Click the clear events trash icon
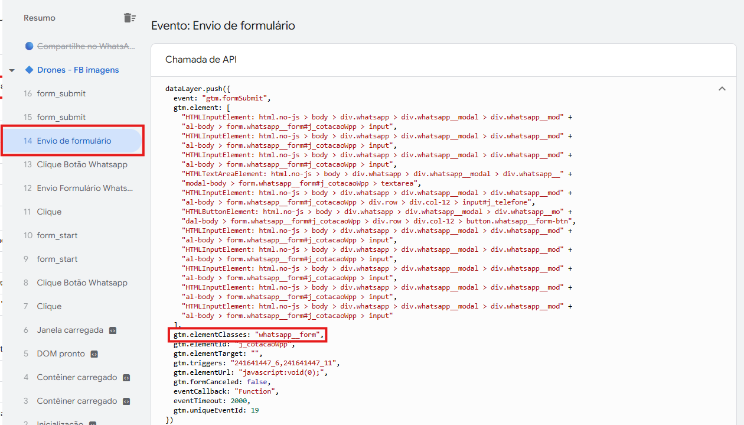 [x=129, y=18]
